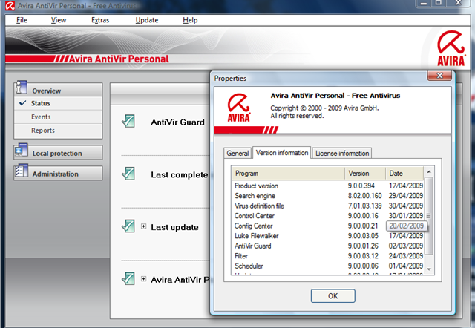The height and width of the screenshot is (328, 475).
Task: Select the Scheduler row
Action: 328,266
